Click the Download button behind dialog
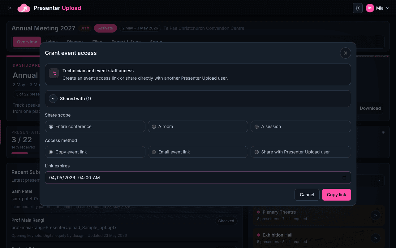This screenshot has height=248, width=396. click(x=370, y=108)
